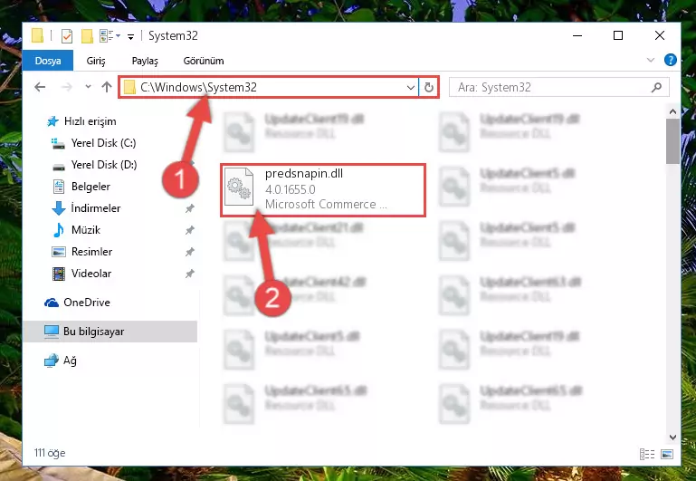Click the Ara: System32 search box
The width and height of the screenshot is (696, 481).
[558, 88]
